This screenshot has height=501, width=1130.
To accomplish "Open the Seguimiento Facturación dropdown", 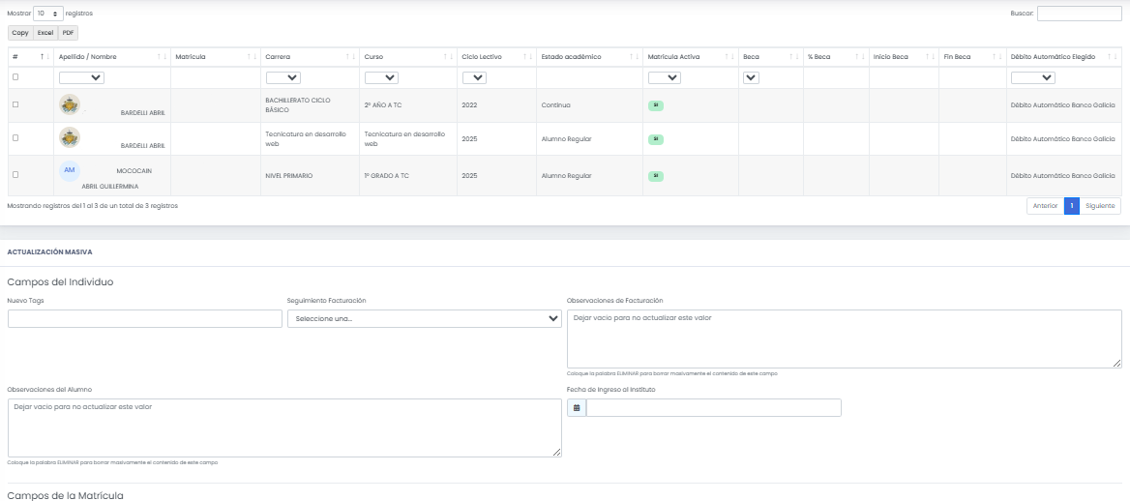I will (x=424, y=318).
